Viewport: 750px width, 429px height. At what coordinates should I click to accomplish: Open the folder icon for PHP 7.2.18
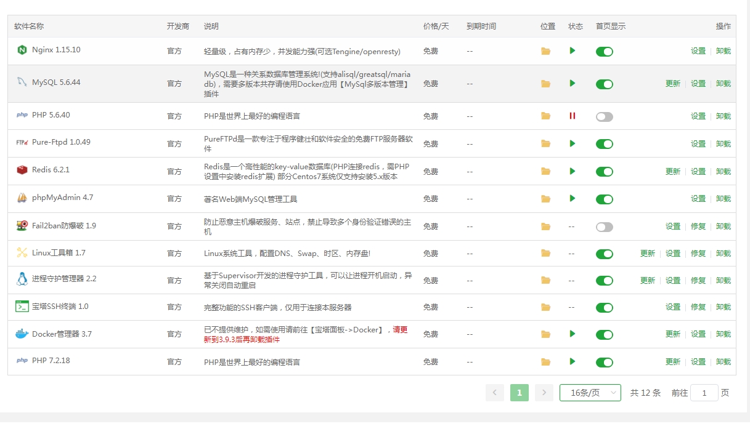pyautogui.click(x=545, y=362)
